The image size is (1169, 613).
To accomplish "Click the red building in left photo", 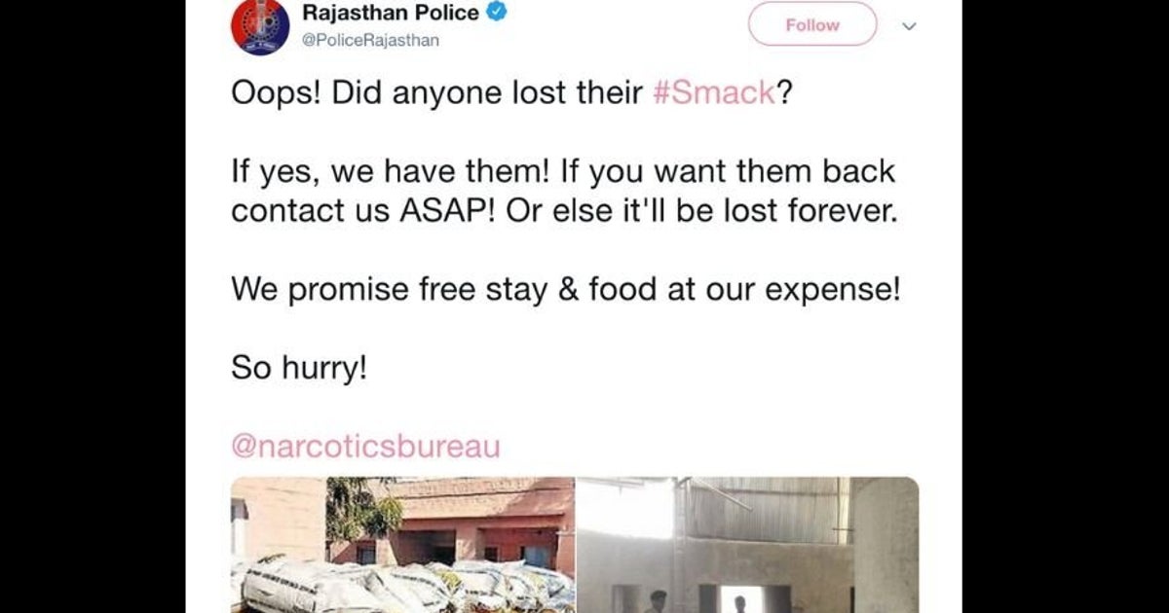I will click(487, 525).
